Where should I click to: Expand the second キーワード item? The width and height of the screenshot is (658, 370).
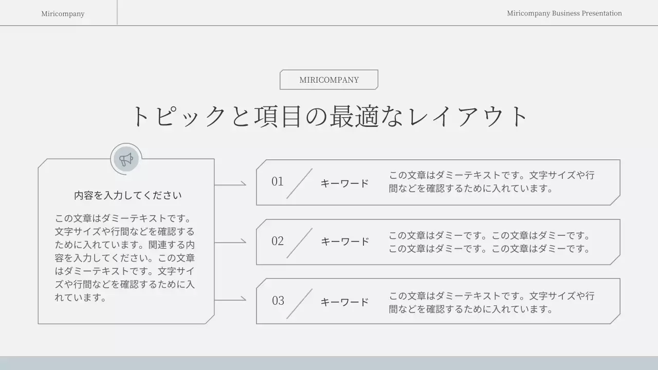point(344,242)
